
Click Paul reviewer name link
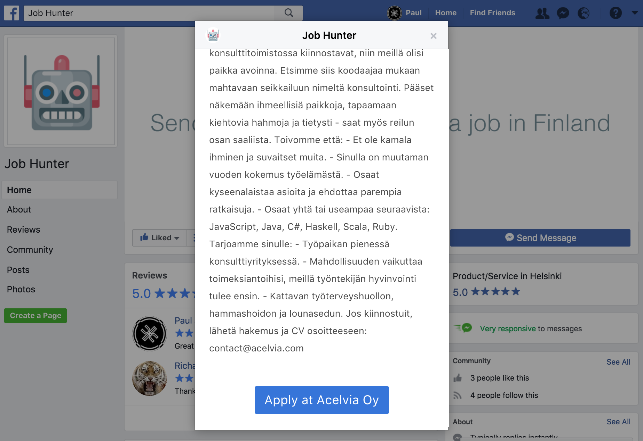click(x=183, y=321)
